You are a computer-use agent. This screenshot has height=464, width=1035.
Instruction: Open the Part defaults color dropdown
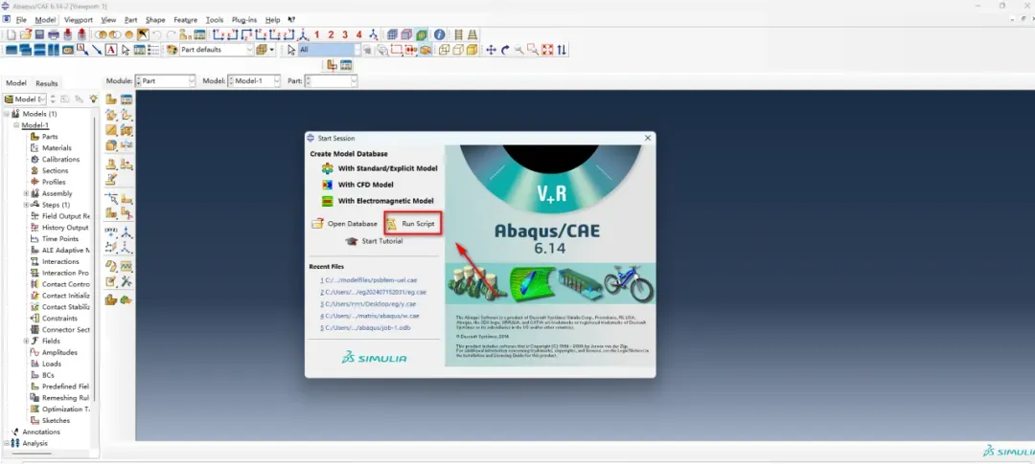pos(218,50)
